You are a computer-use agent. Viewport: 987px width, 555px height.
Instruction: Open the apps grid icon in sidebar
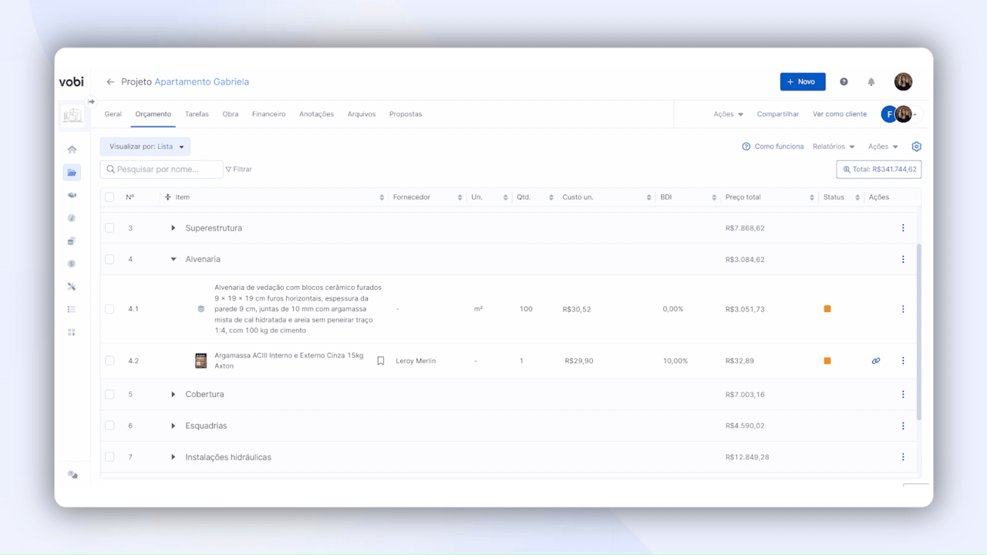click(72, 332)
